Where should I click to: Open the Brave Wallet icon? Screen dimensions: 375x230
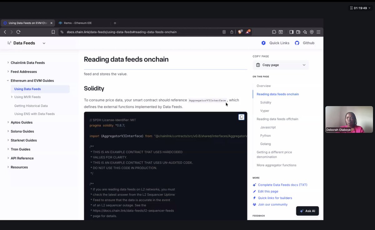298,32
